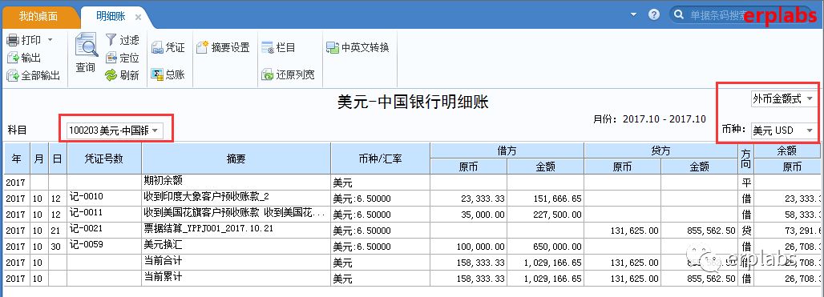This screenshot has height=297, width=824.
Task: Open Summary Settings (摘要设置)
Action: click(224, 48)
